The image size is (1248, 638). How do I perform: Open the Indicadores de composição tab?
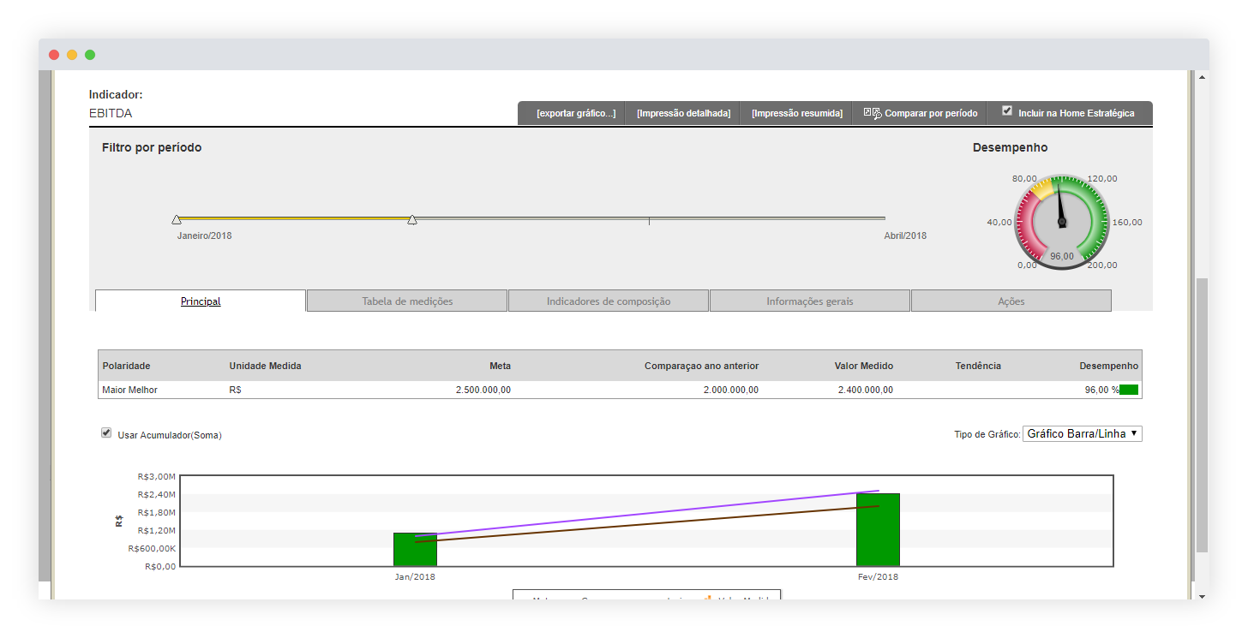(x=609, y=301)
